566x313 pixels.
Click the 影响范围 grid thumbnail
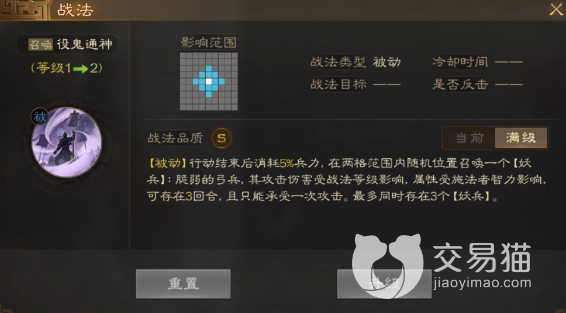(x=209, y=82)
